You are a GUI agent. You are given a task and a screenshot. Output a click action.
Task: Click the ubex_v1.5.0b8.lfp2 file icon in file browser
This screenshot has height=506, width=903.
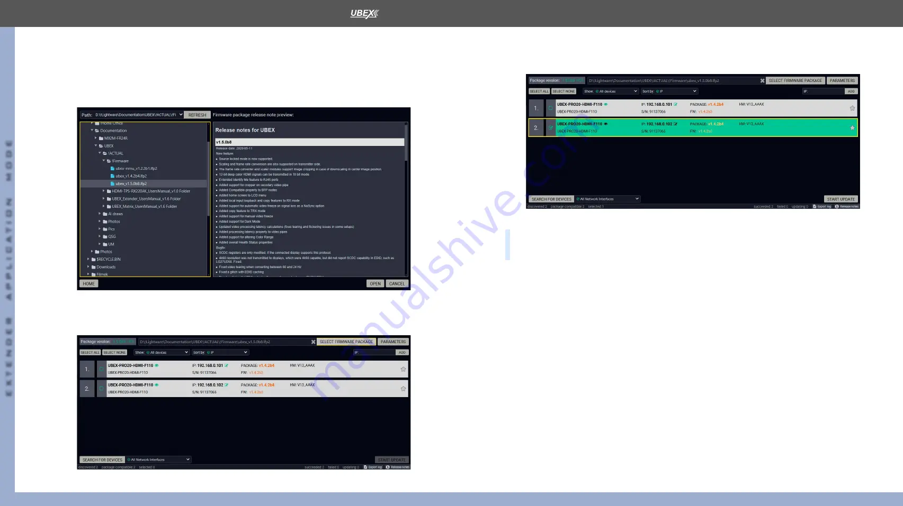(x=112, y=183)
